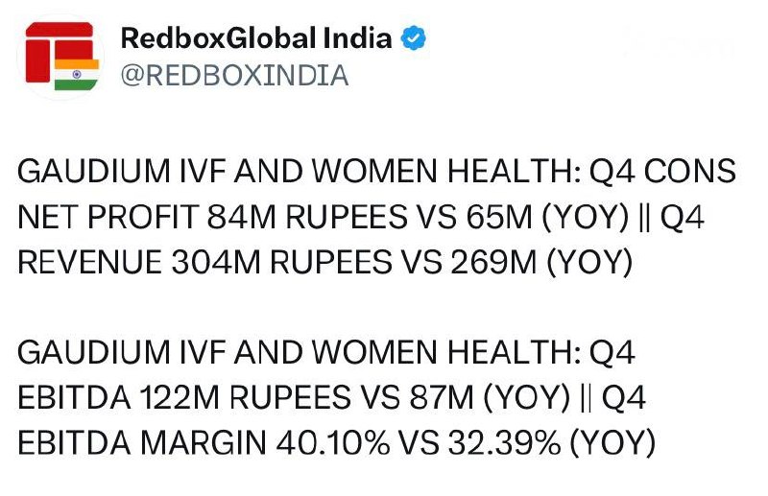768x496 pixels.
Task: Click the Q4 CONS text in first line
Action: [662, 172]
